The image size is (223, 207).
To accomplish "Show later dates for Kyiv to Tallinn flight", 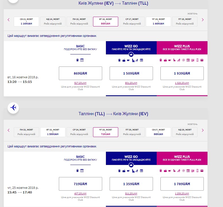I will pos(203,20).
